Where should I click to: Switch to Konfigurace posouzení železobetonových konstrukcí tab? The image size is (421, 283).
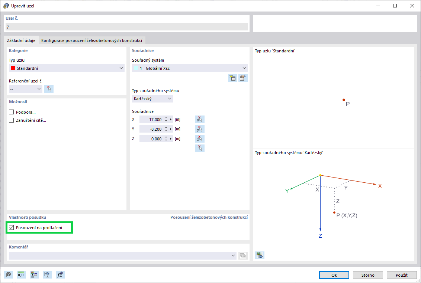click(92, 40)
